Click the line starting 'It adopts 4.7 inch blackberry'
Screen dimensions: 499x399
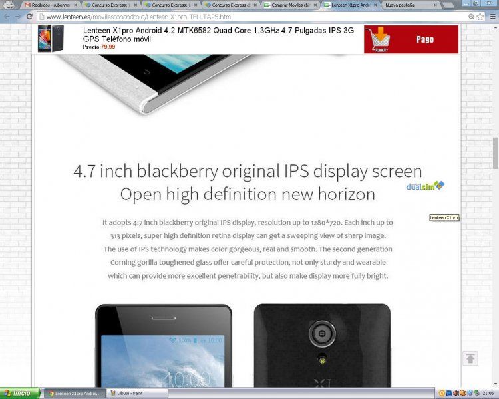248,222
